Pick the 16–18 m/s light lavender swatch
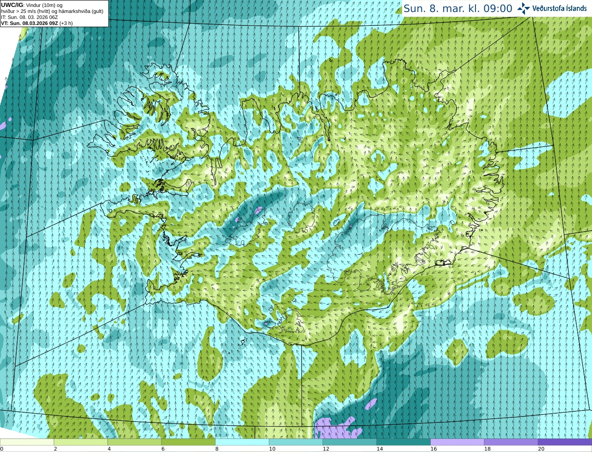The image size is (592, 452). coord(457,442)
